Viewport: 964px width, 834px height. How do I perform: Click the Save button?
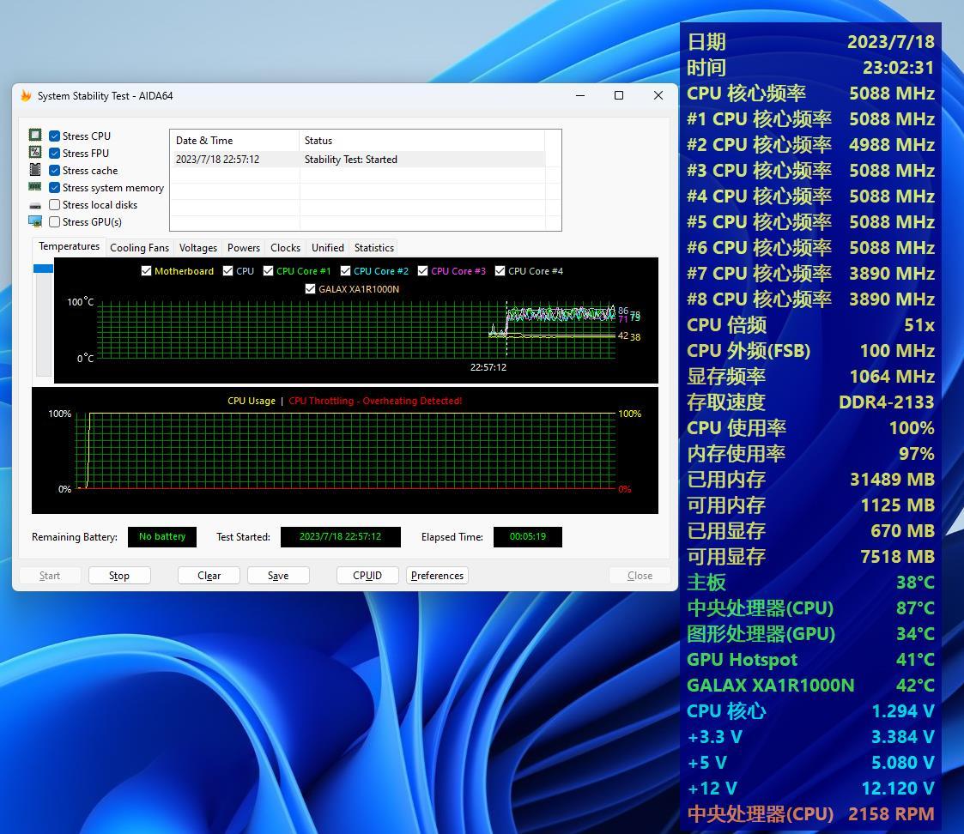coord(278,575)
